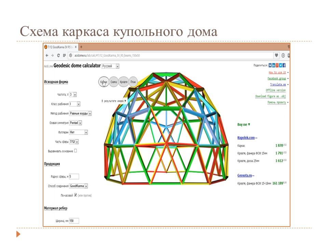Screen dimensions: 328x246
Task: Open the 'How to use it' link
Action: [x=277, y=72]
